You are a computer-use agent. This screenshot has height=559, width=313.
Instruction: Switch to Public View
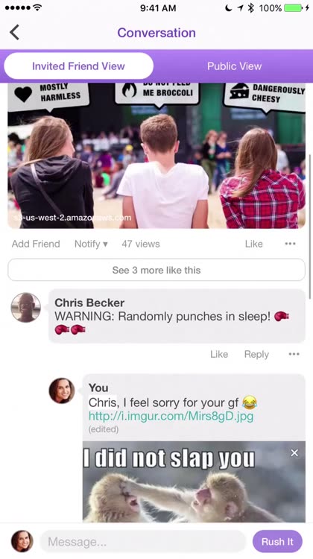pos(234,66)
